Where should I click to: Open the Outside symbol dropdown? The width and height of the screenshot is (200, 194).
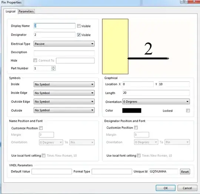point(64,110)
